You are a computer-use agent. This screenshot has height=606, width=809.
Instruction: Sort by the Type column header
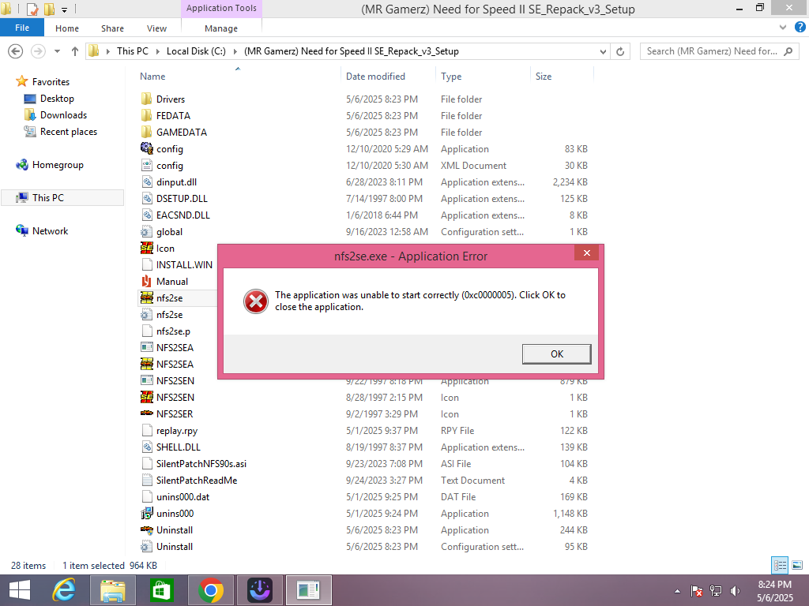click(451, 77)
